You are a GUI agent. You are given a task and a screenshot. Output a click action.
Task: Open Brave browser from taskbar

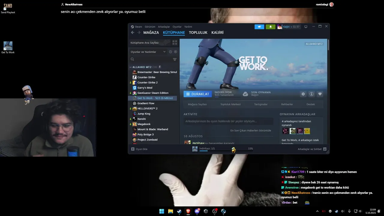188,211
